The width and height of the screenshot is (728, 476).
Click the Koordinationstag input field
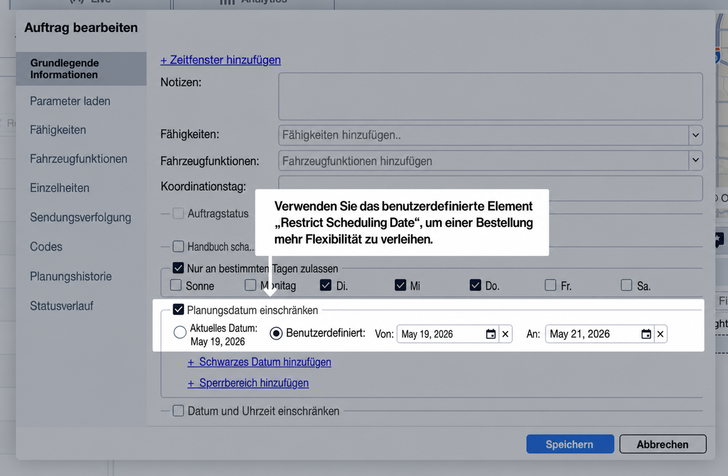[490, 188]
